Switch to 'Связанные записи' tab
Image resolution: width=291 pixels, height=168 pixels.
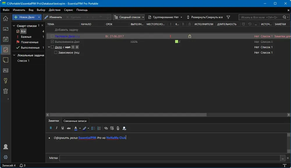[x=75, y=121]
